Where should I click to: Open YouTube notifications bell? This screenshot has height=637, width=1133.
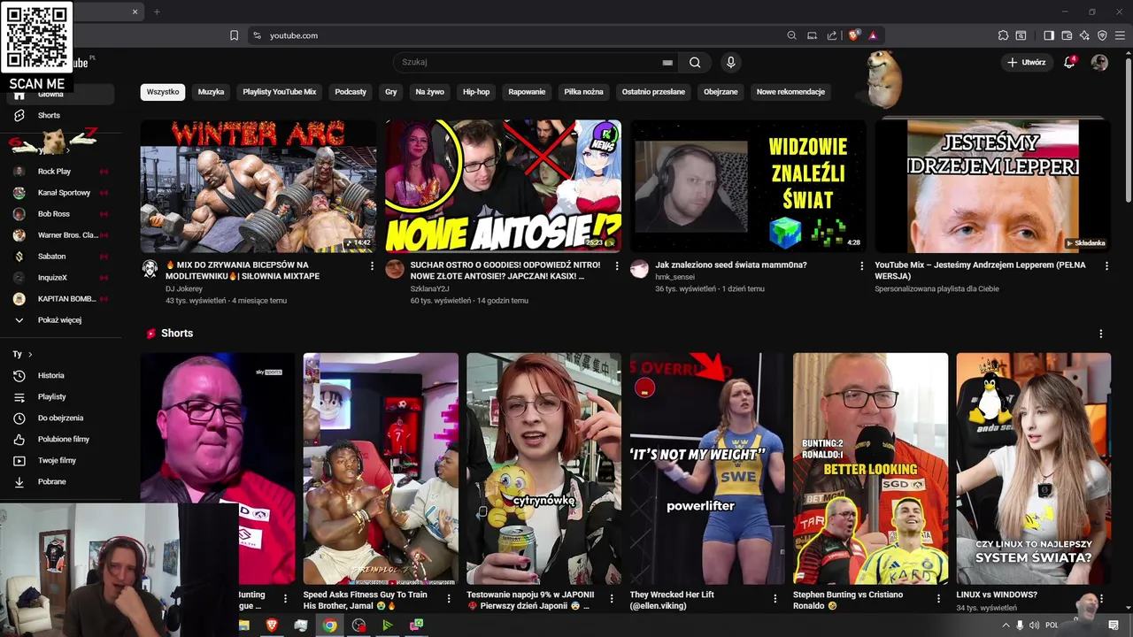[1069, 62]
